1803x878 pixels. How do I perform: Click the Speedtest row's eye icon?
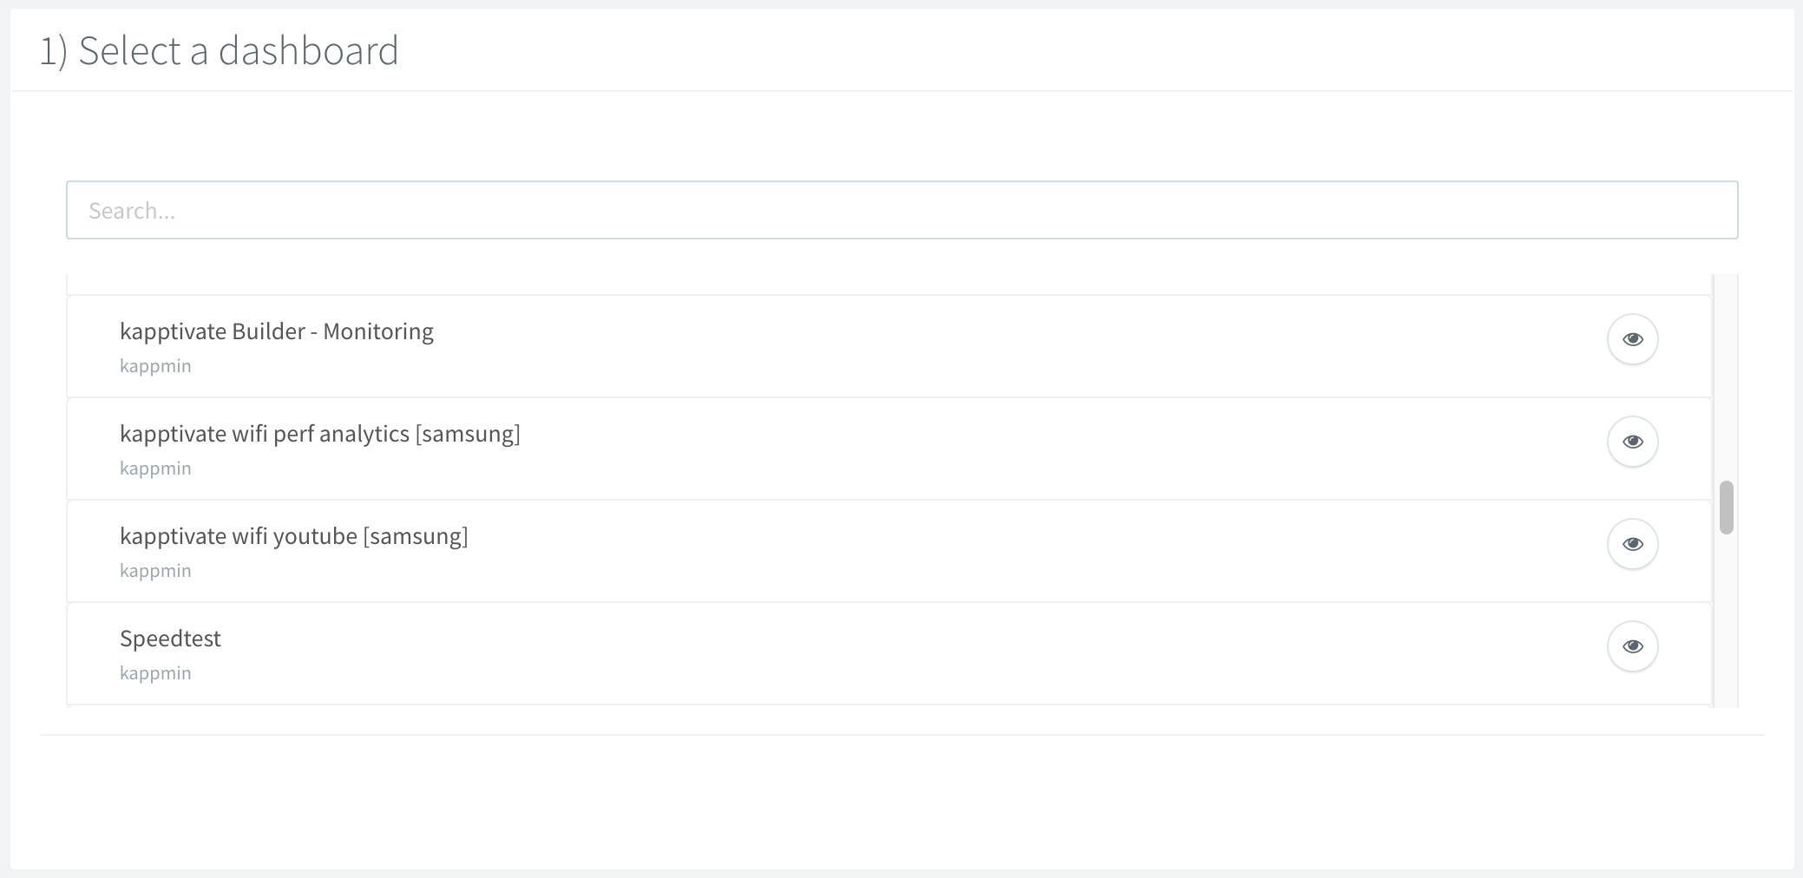1632,646
